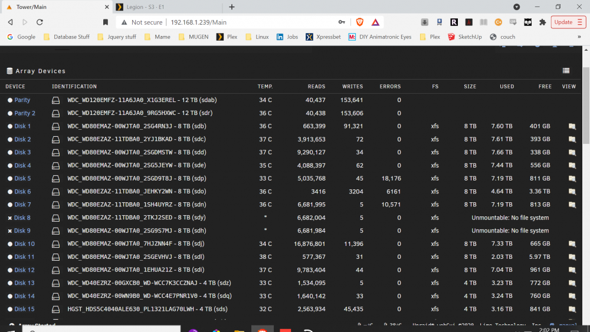
Task: Click the Update button in the toolbar
Action: pyautogui.click(x=568, y=22)
